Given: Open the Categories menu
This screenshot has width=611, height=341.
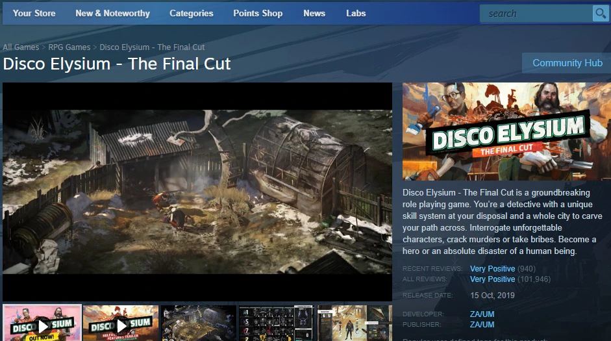Looking at the screenshot, I should (192, 13).
